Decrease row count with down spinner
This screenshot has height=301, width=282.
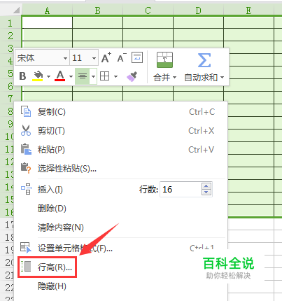206,192
